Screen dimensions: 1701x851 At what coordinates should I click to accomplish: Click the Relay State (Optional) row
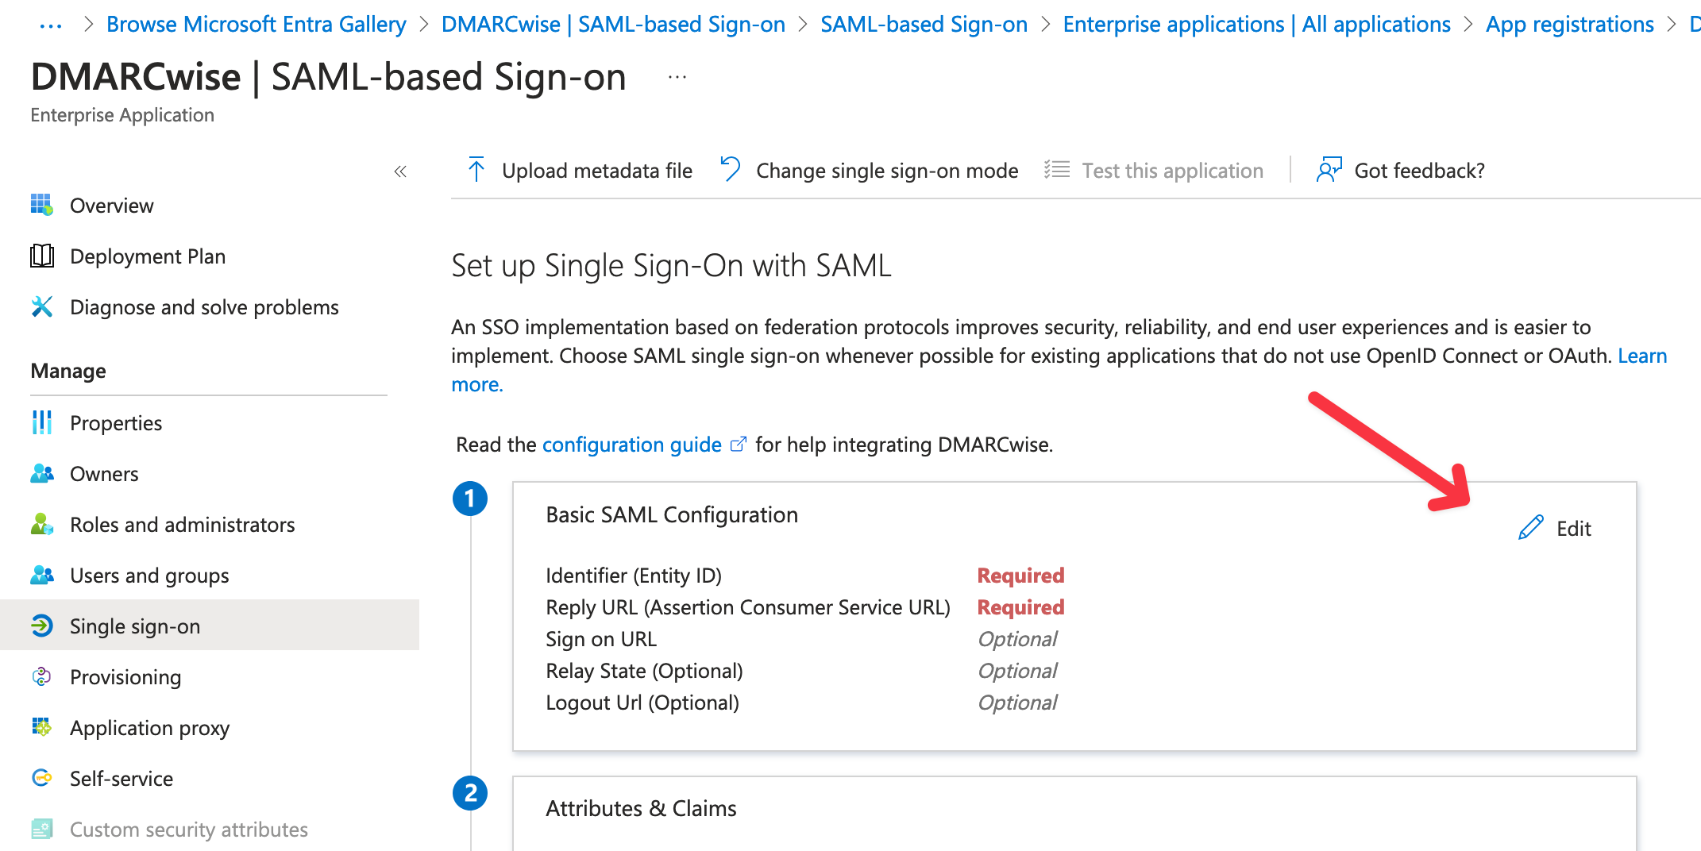[x=801, y=671]
